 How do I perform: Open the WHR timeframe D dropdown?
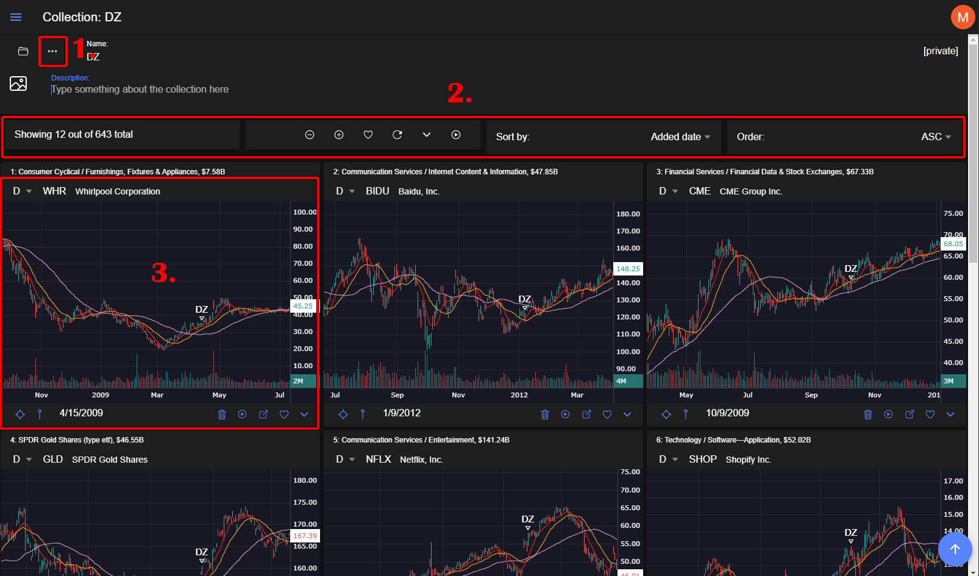coord(22,191)
